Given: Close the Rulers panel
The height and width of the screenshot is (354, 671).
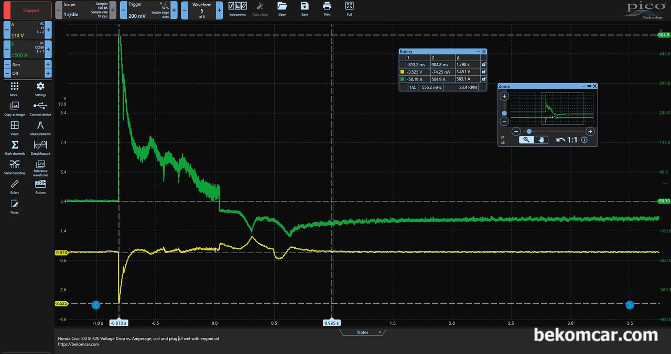Looking at the screenshot, I should 484,52.
